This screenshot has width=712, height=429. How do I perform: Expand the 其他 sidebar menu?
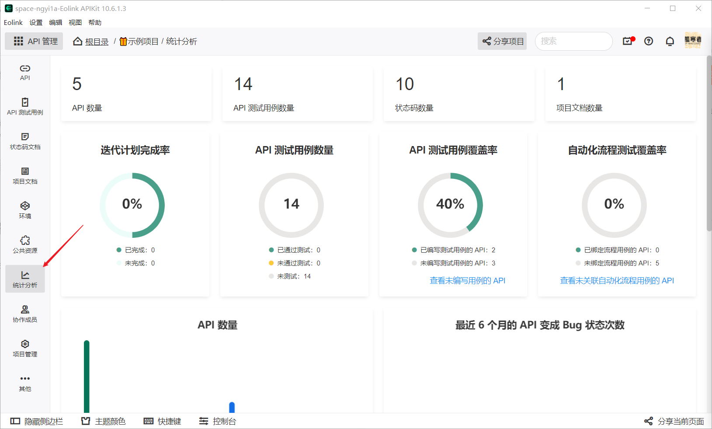click(x=25, y=383)
